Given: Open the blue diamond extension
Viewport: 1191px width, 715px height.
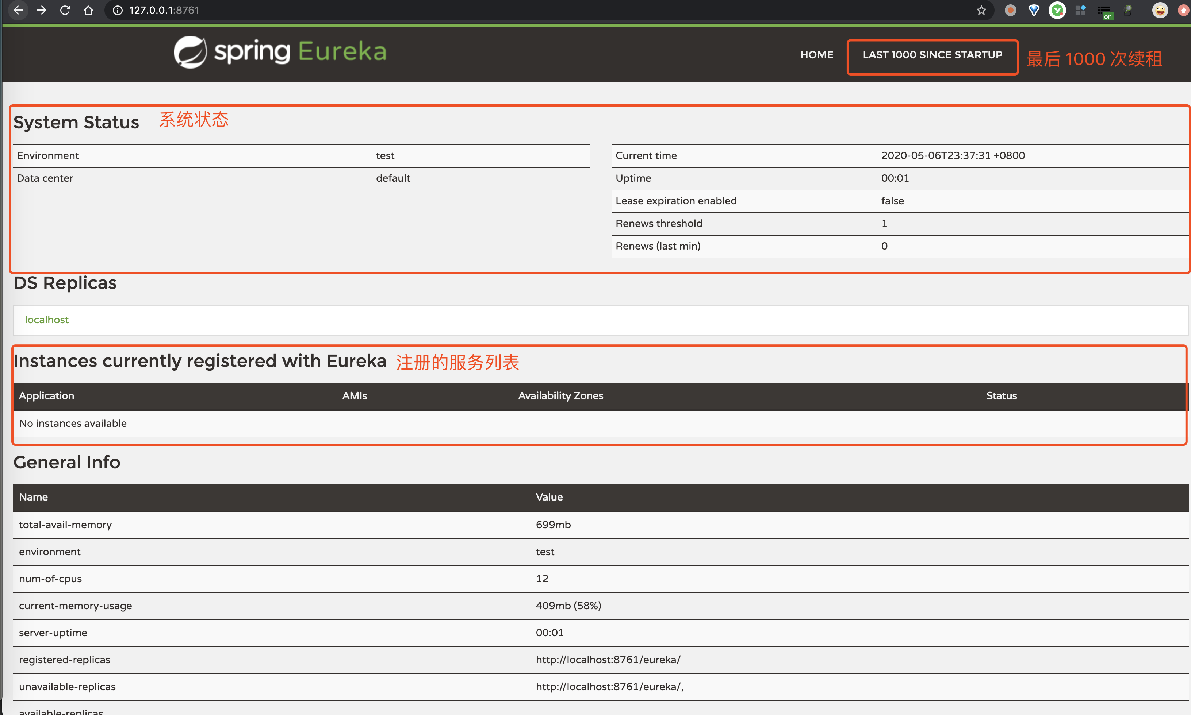Looking at the screenshot, I should (1081, 9).
